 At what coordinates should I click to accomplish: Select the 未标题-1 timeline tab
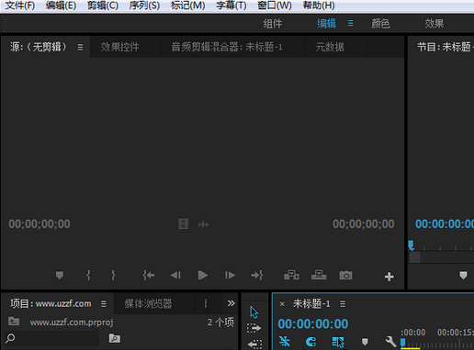tap(311, 303)
